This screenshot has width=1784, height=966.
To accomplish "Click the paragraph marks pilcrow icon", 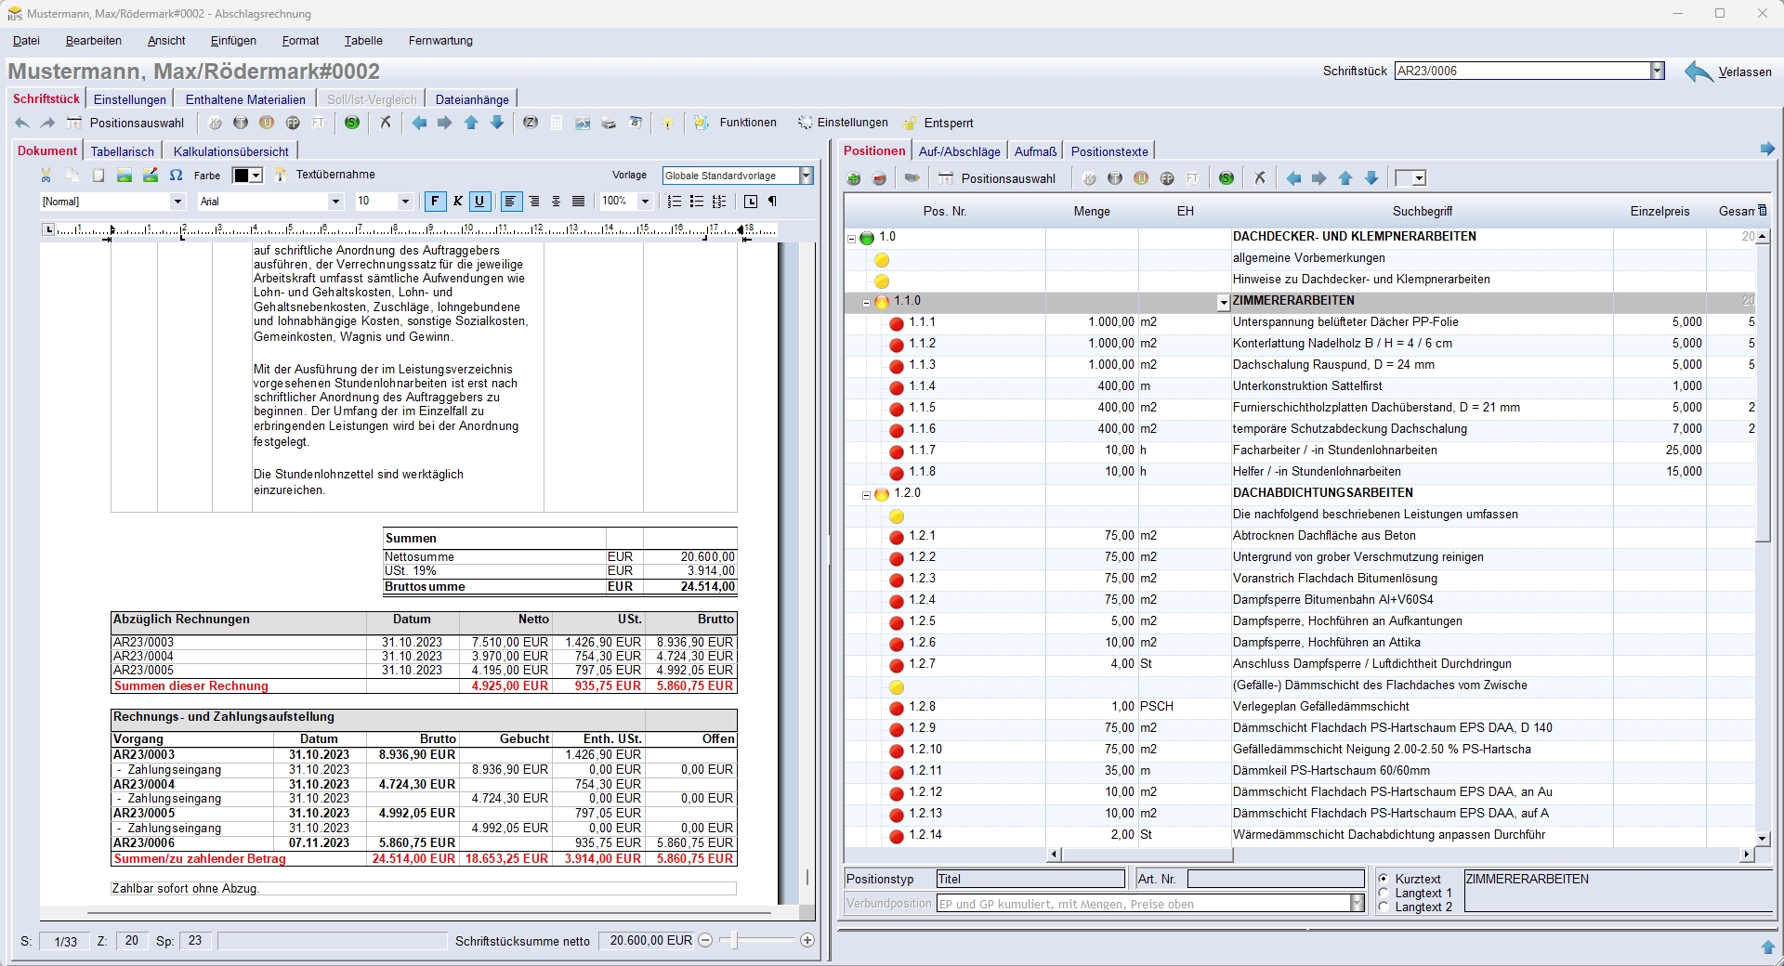I will tap(772, 202).
